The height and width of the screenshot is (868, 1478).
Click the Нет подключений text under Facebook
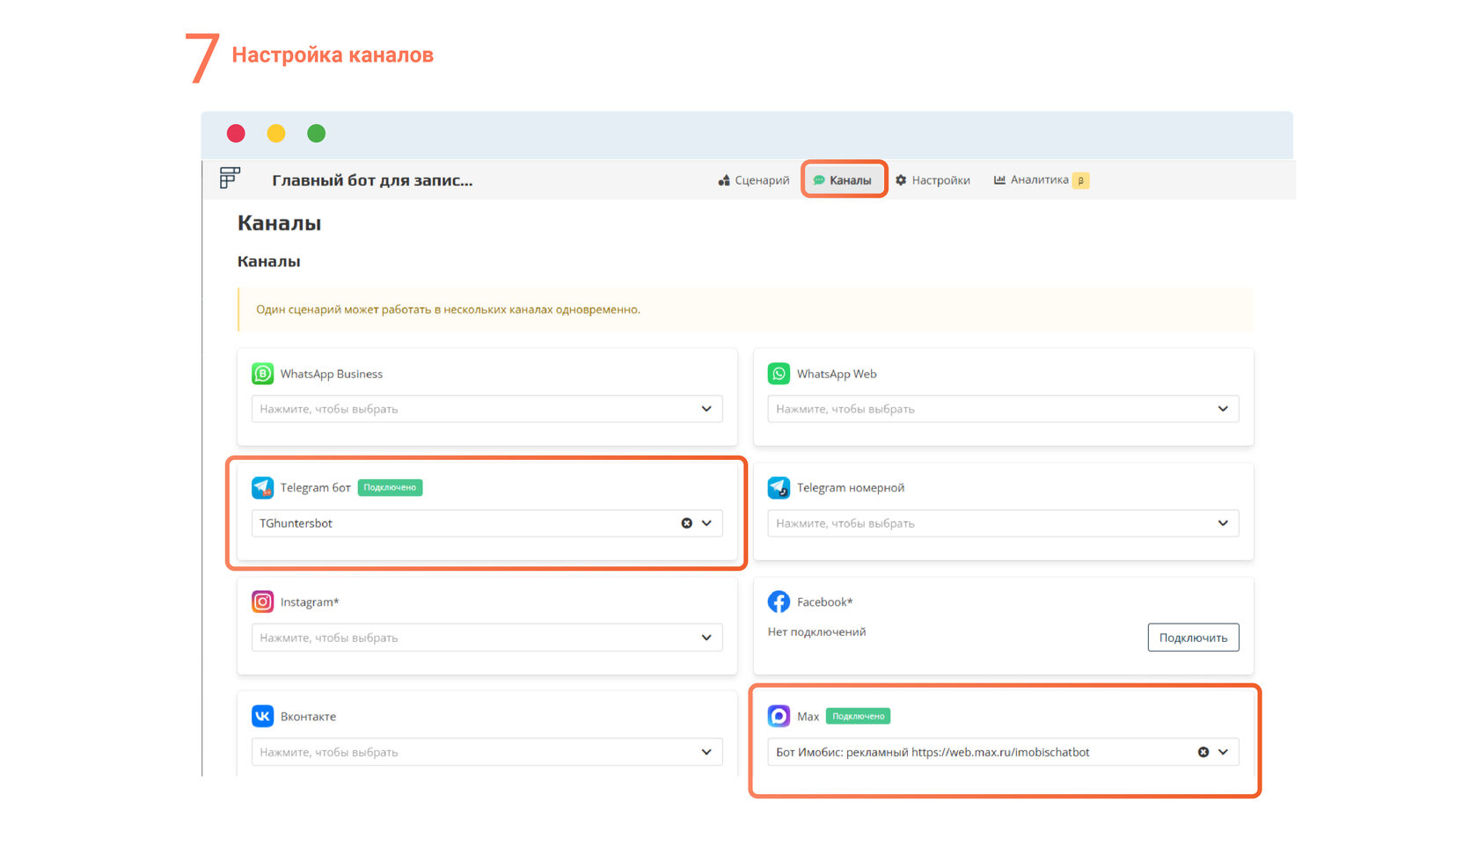(816, 631)
